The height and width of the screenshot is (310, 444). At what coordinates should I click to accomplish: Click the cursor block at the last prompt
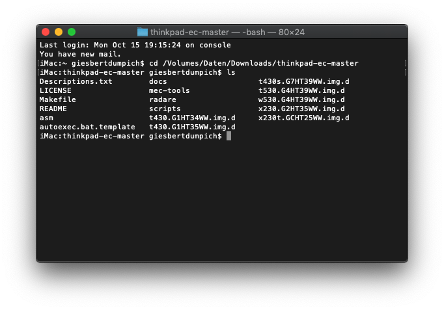pyautogui.click(x=229, y=136)
